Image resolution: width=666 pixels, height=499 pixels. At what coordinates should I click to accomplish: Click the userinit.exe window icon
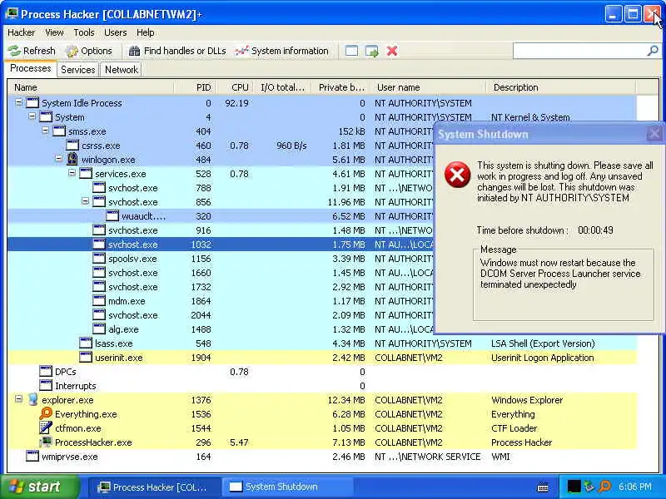pyautogui.click(x=86, y=358)
